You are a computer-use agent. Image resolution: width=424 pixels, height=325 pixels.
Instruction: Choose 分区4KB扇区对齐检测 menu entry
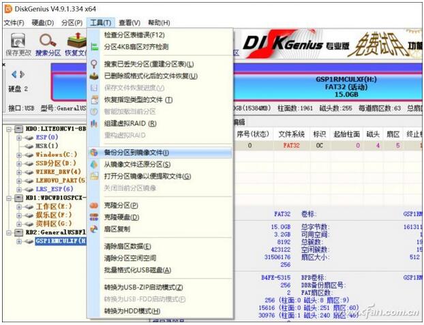[x=160, y=47]
